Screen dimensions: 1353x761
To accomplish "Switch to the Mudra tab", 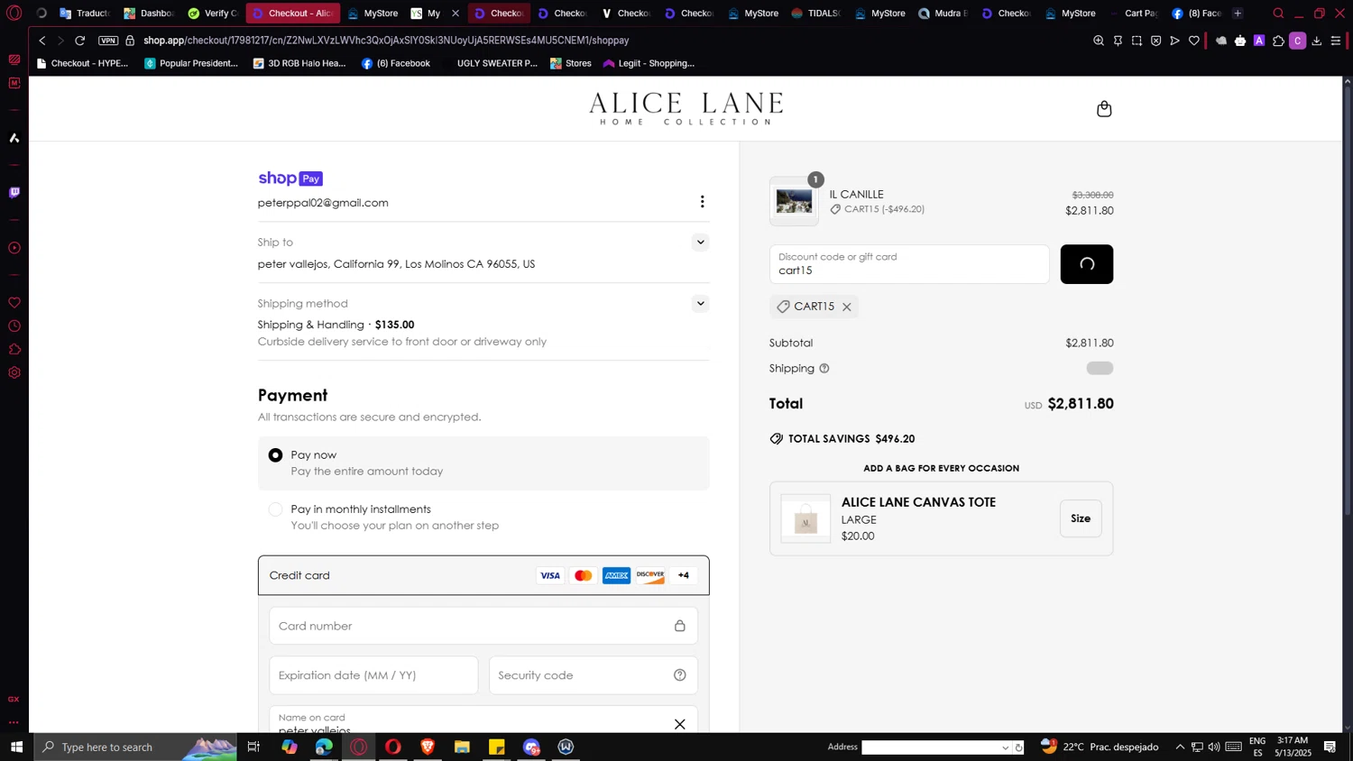I will pos(943,14).
